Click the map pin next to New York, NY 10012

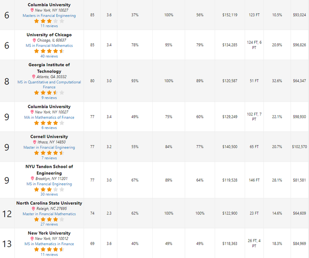tap(32, 239)
